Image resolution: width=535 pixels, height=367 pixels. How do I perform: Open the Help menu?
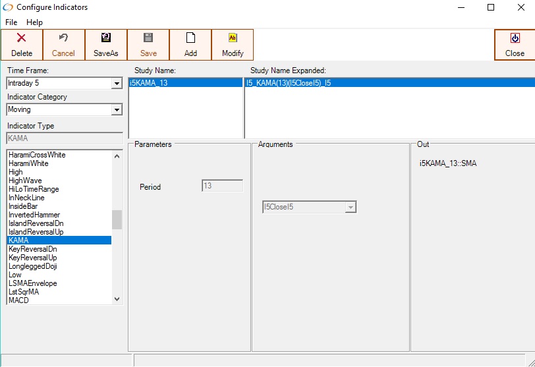(34, 22)
